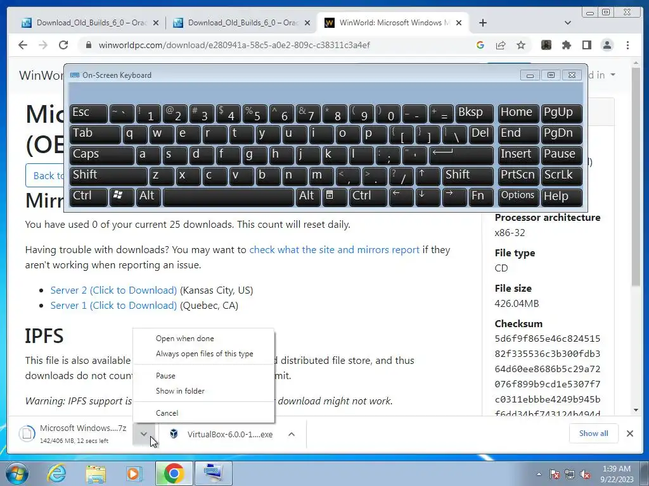Click the Back to button

pos(45,175)
